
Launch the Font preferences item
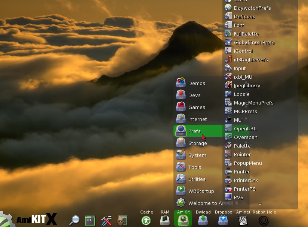[x=239, y=25]
